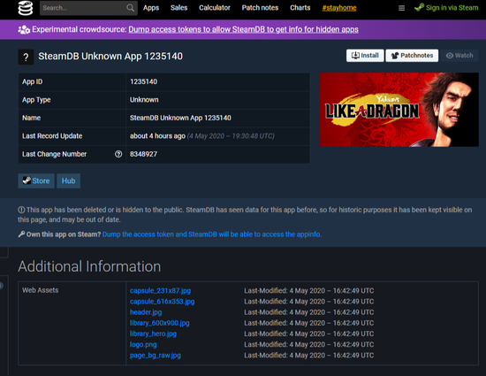Open the Like a Dragon header image
This screenshot has width=486, height=376.
(x=399, y=110)
